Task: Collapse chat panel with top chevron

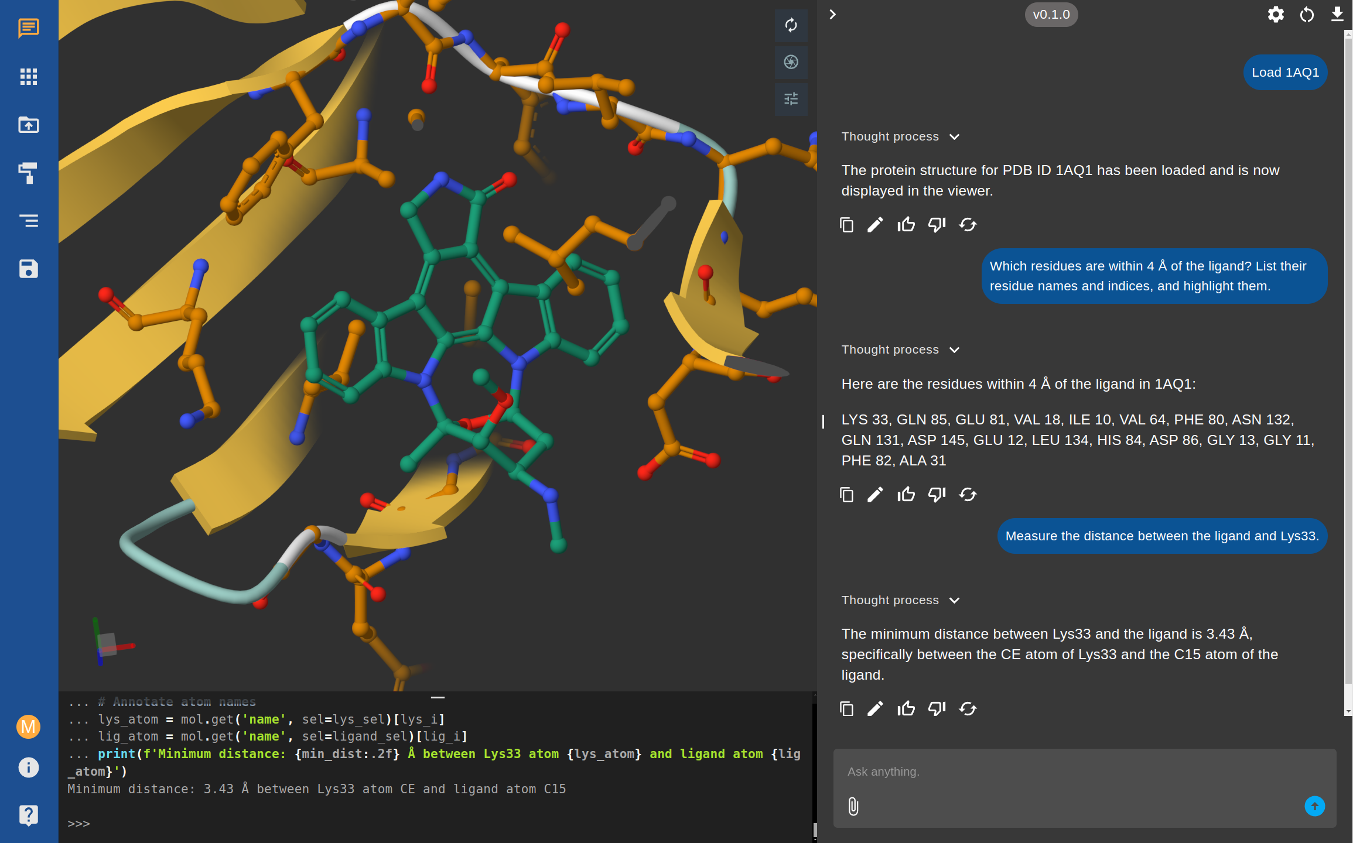Action: click(832, 15)
